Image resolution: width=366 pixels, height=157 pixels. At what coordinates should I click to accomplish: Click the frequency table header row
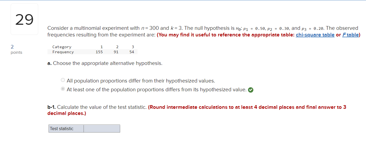click(x=93, y=47)
